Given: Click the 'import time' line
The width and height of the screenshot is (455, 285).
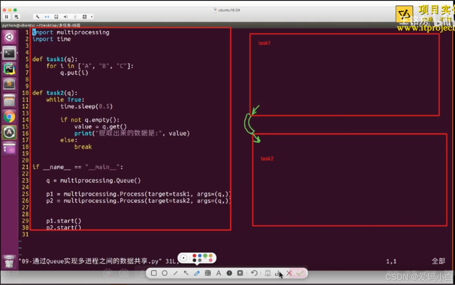Looking at the screenshot, I should (51, 39).
